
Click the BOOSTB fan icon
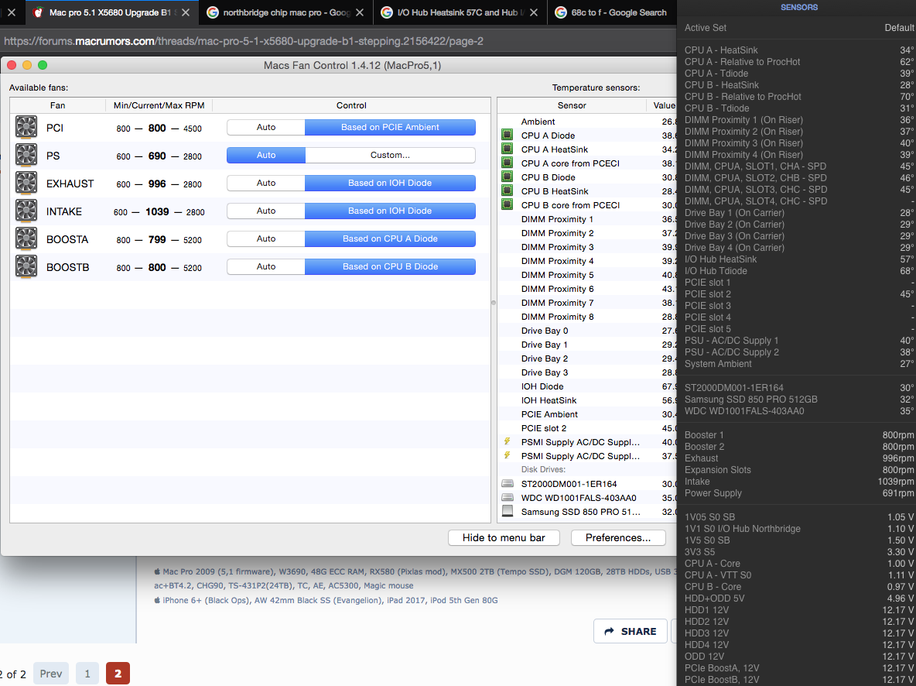coord(26,266)
